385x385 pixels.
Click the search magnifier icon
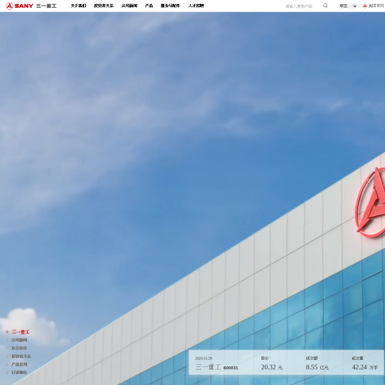(x=325, y=6)
